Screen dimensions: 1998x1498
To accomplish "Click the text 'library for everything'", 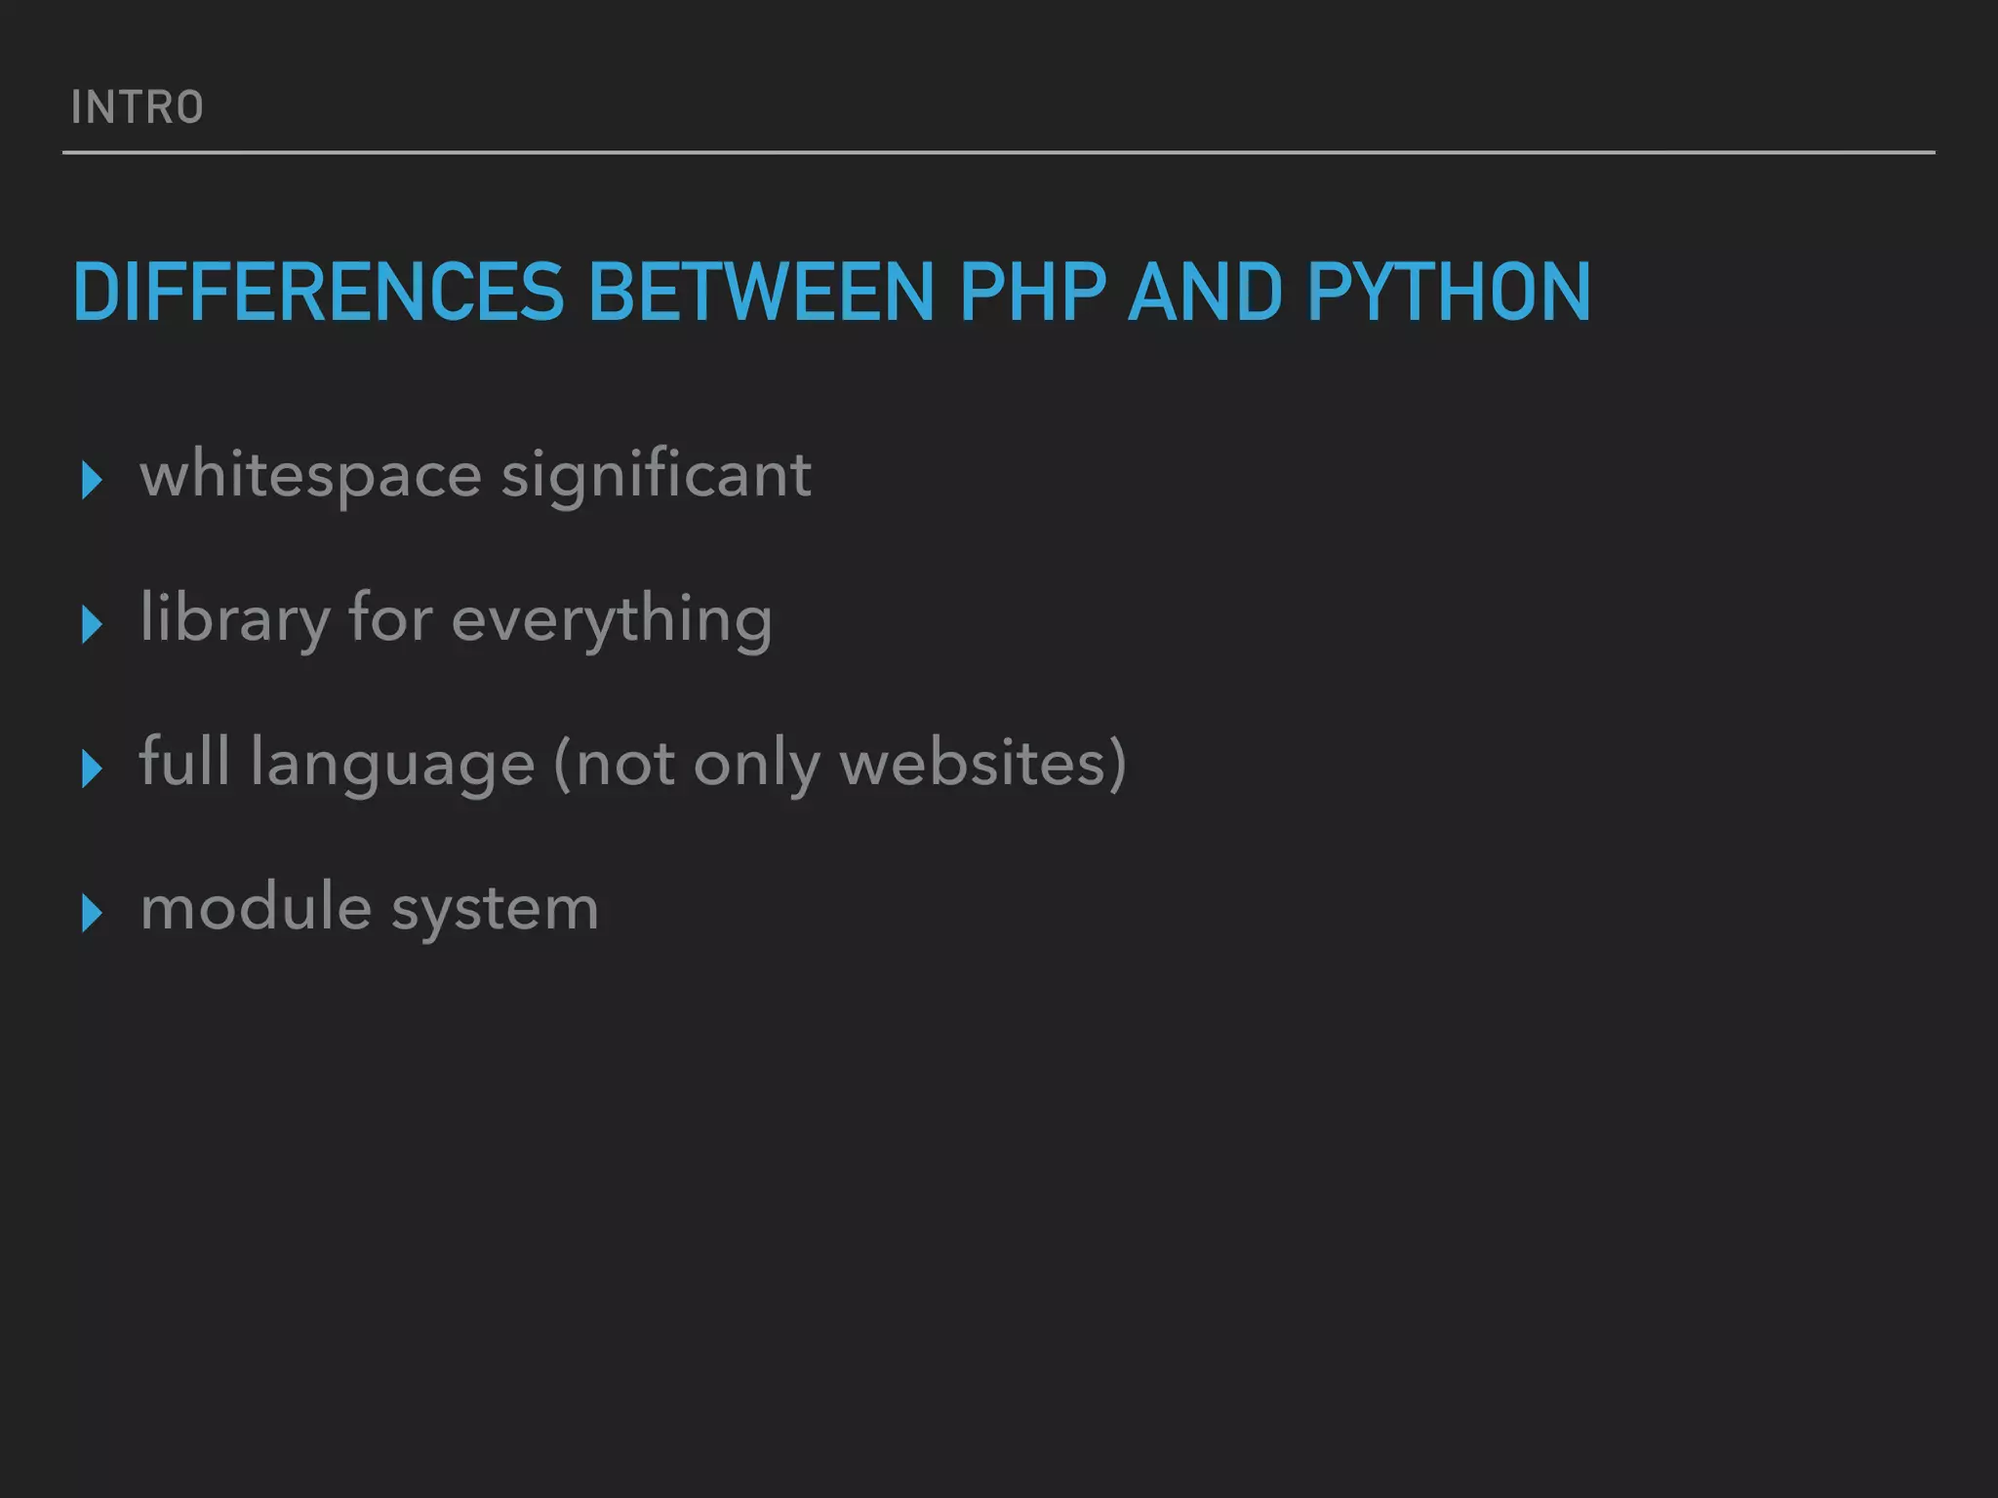I will (457, 620).
